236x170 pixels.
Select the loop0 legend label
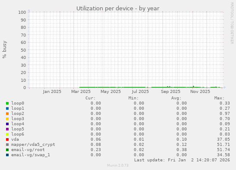coord(18,103)
